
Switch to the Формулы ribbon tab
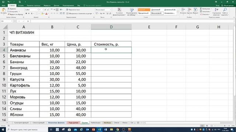47,5
